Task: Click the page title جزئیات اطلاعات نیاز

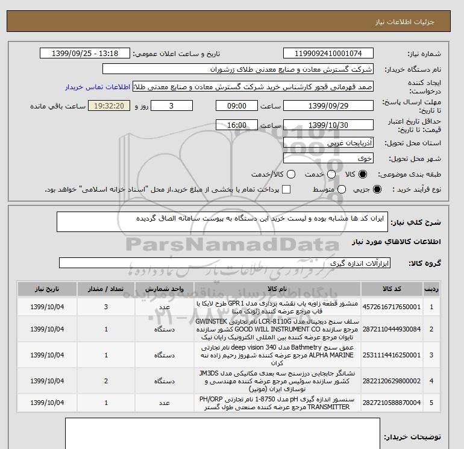Action: tap(404, 22)
